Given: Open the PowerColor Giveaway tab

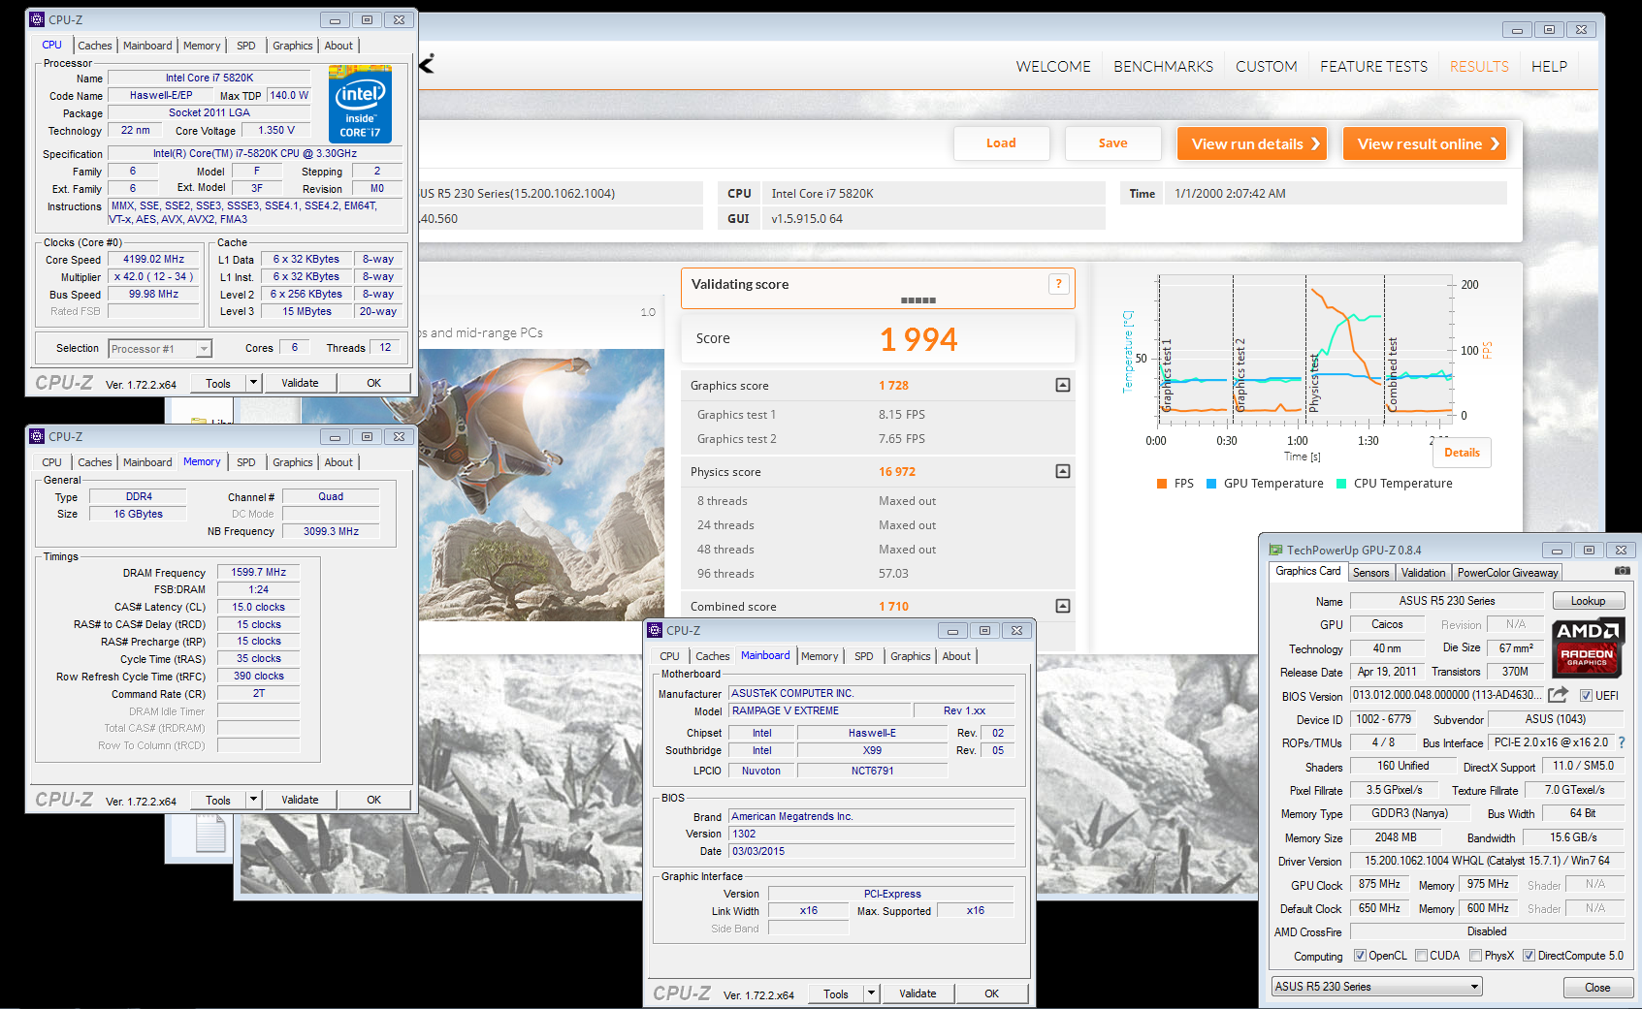Looking at the screenshot, I should 1507,573.
